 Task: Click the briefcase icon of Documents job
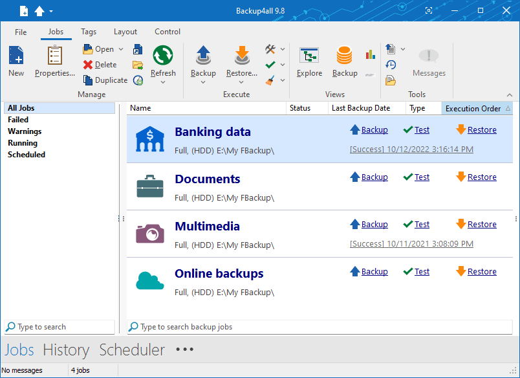tap(150, 186)
